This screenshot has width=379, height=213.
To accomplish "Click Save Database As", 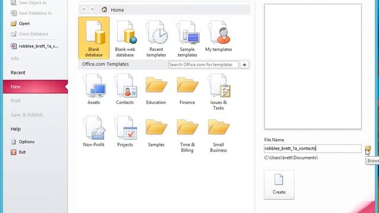I will 31,13.
